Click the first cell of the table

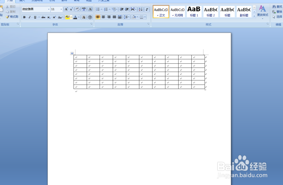coord(80,57)
